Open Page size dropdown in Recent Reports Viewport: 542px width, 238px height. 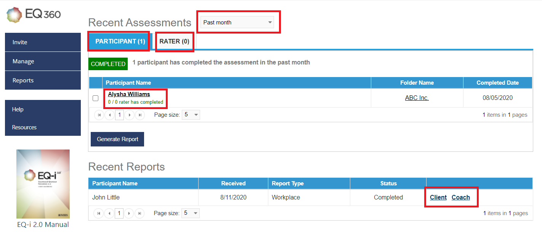coord(190,213)
